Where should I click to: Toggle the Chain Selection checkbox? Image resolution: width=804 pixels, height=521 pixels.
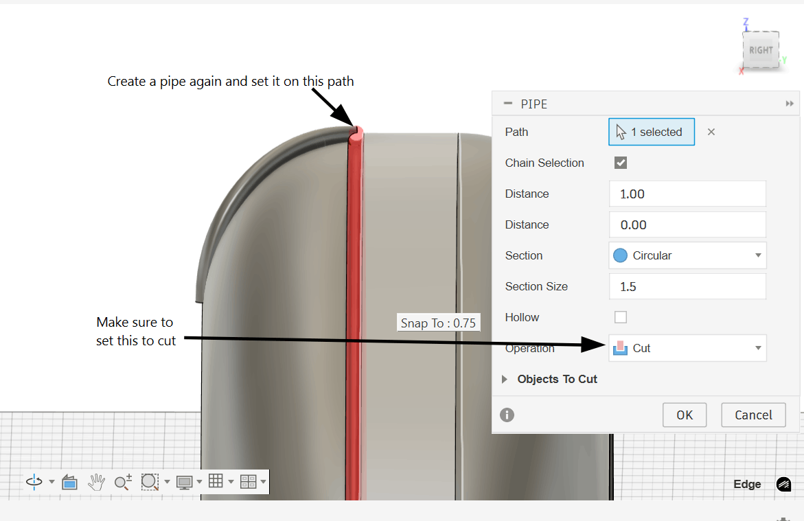point(621,163)
